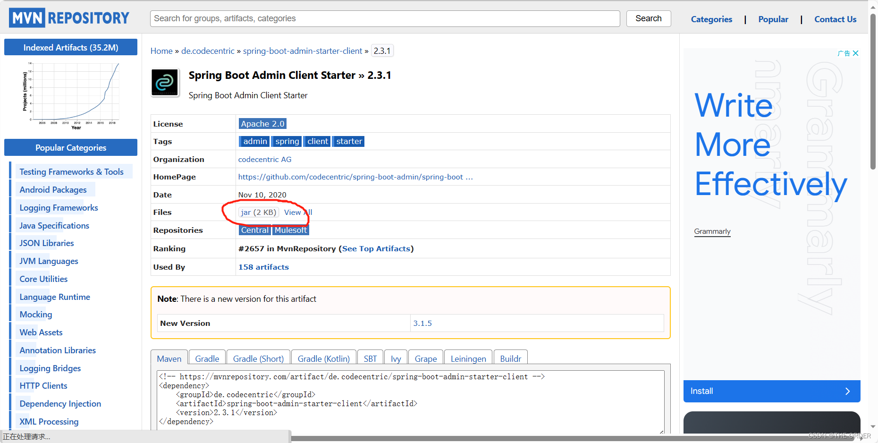This screenshot has width=878, height=443.
Task: Select the admin tag
Action: click(x=254, y=141)
